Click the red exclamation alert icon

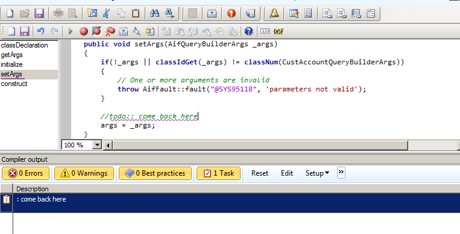click(232, 13)
